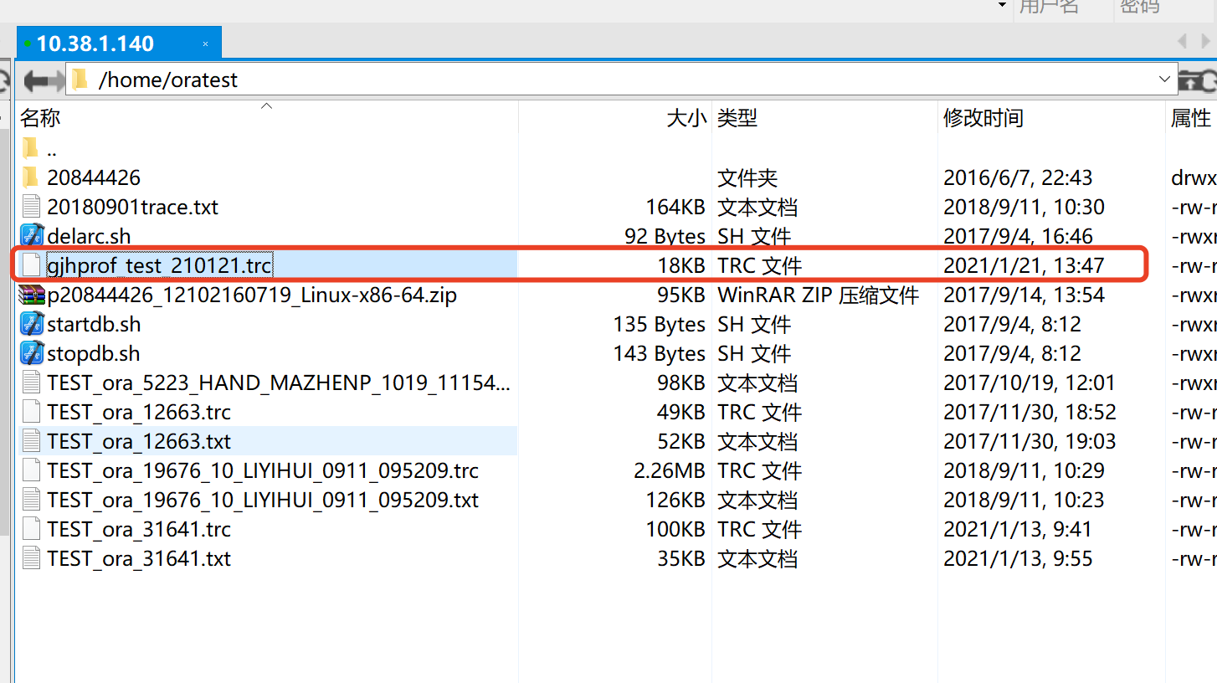This screenshot has height=683, width=1217.
Task: Click the back/forward navigation arrows icon
Action: (x=44, y=80)
